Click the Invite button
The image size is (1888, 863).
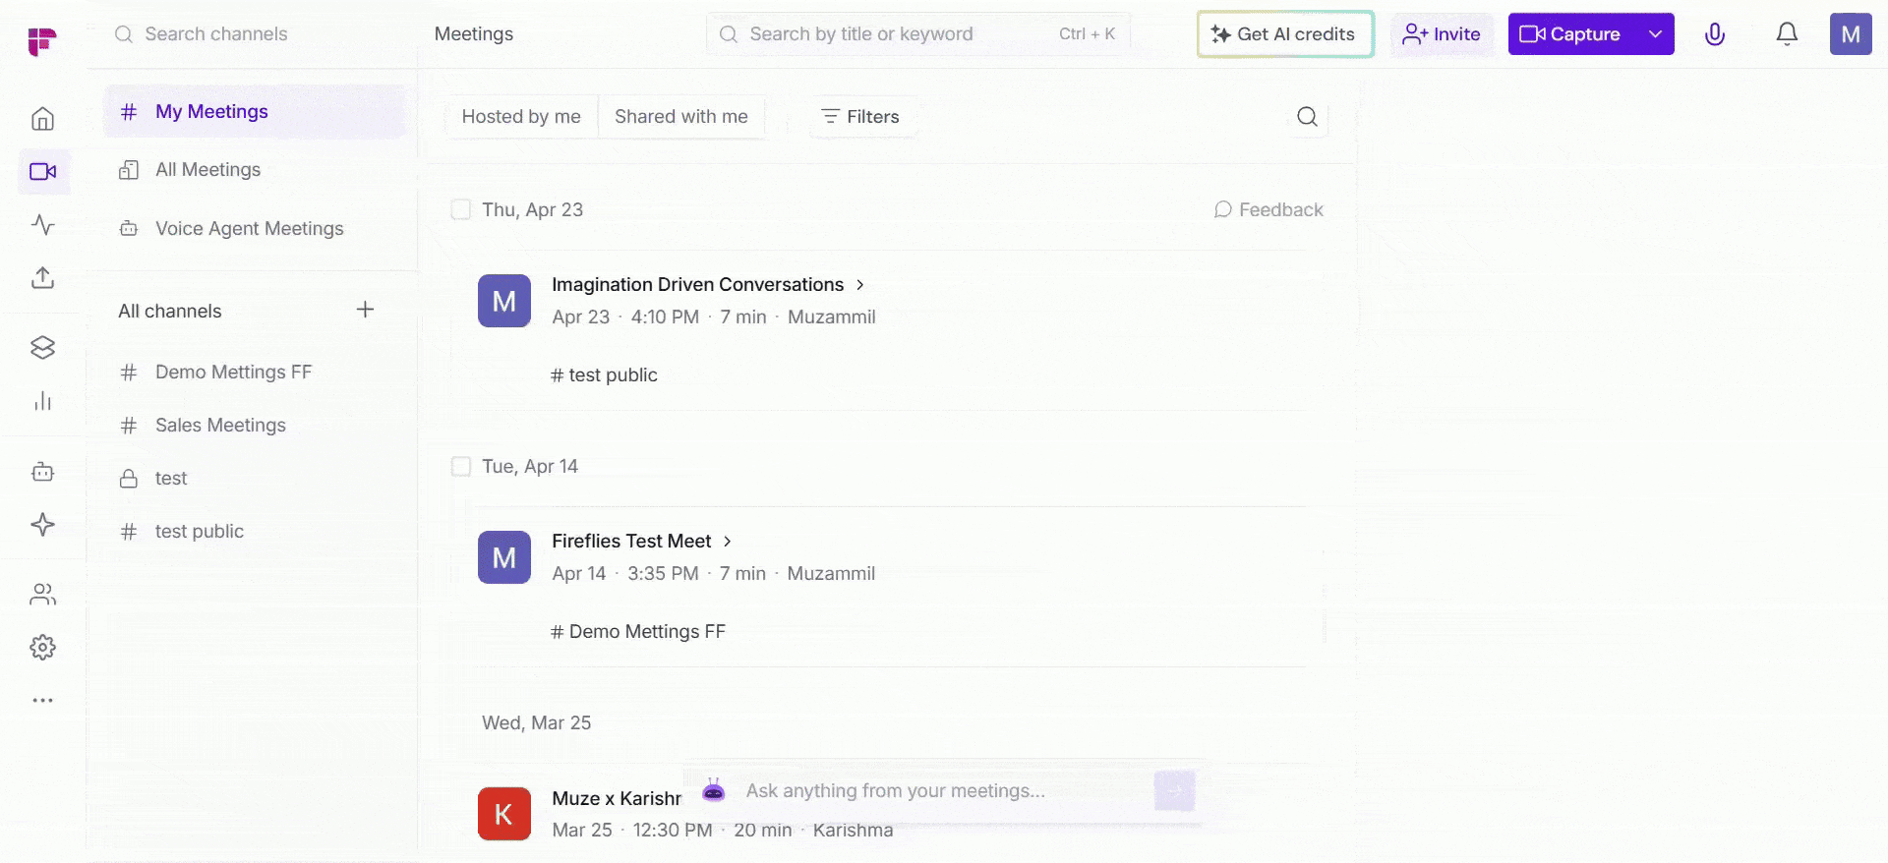(x=1442, y=34)
